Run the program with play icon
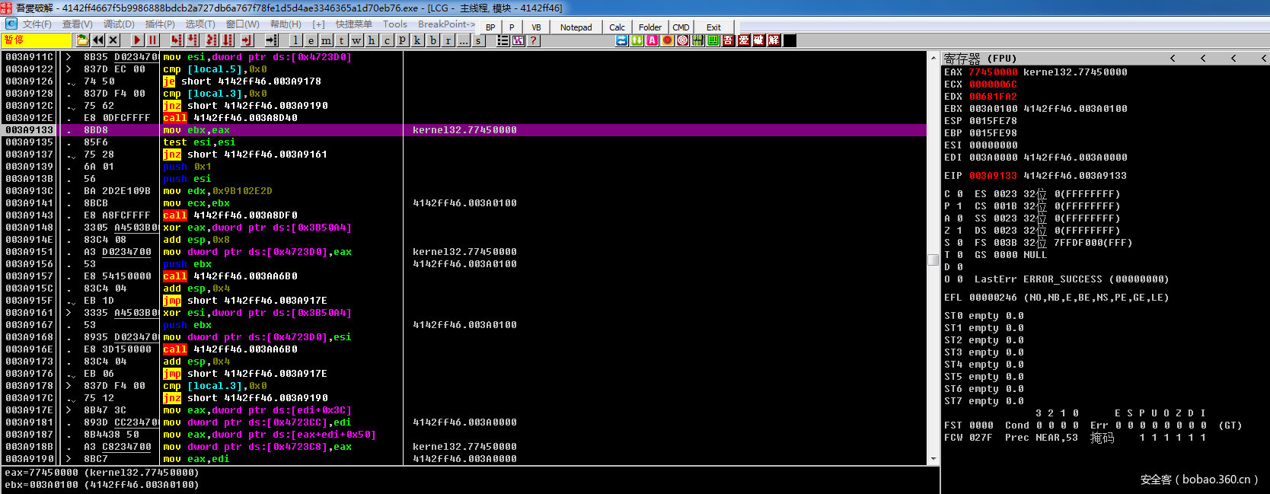This screenshot has height=494, width=1270. [x=137, y=40]
